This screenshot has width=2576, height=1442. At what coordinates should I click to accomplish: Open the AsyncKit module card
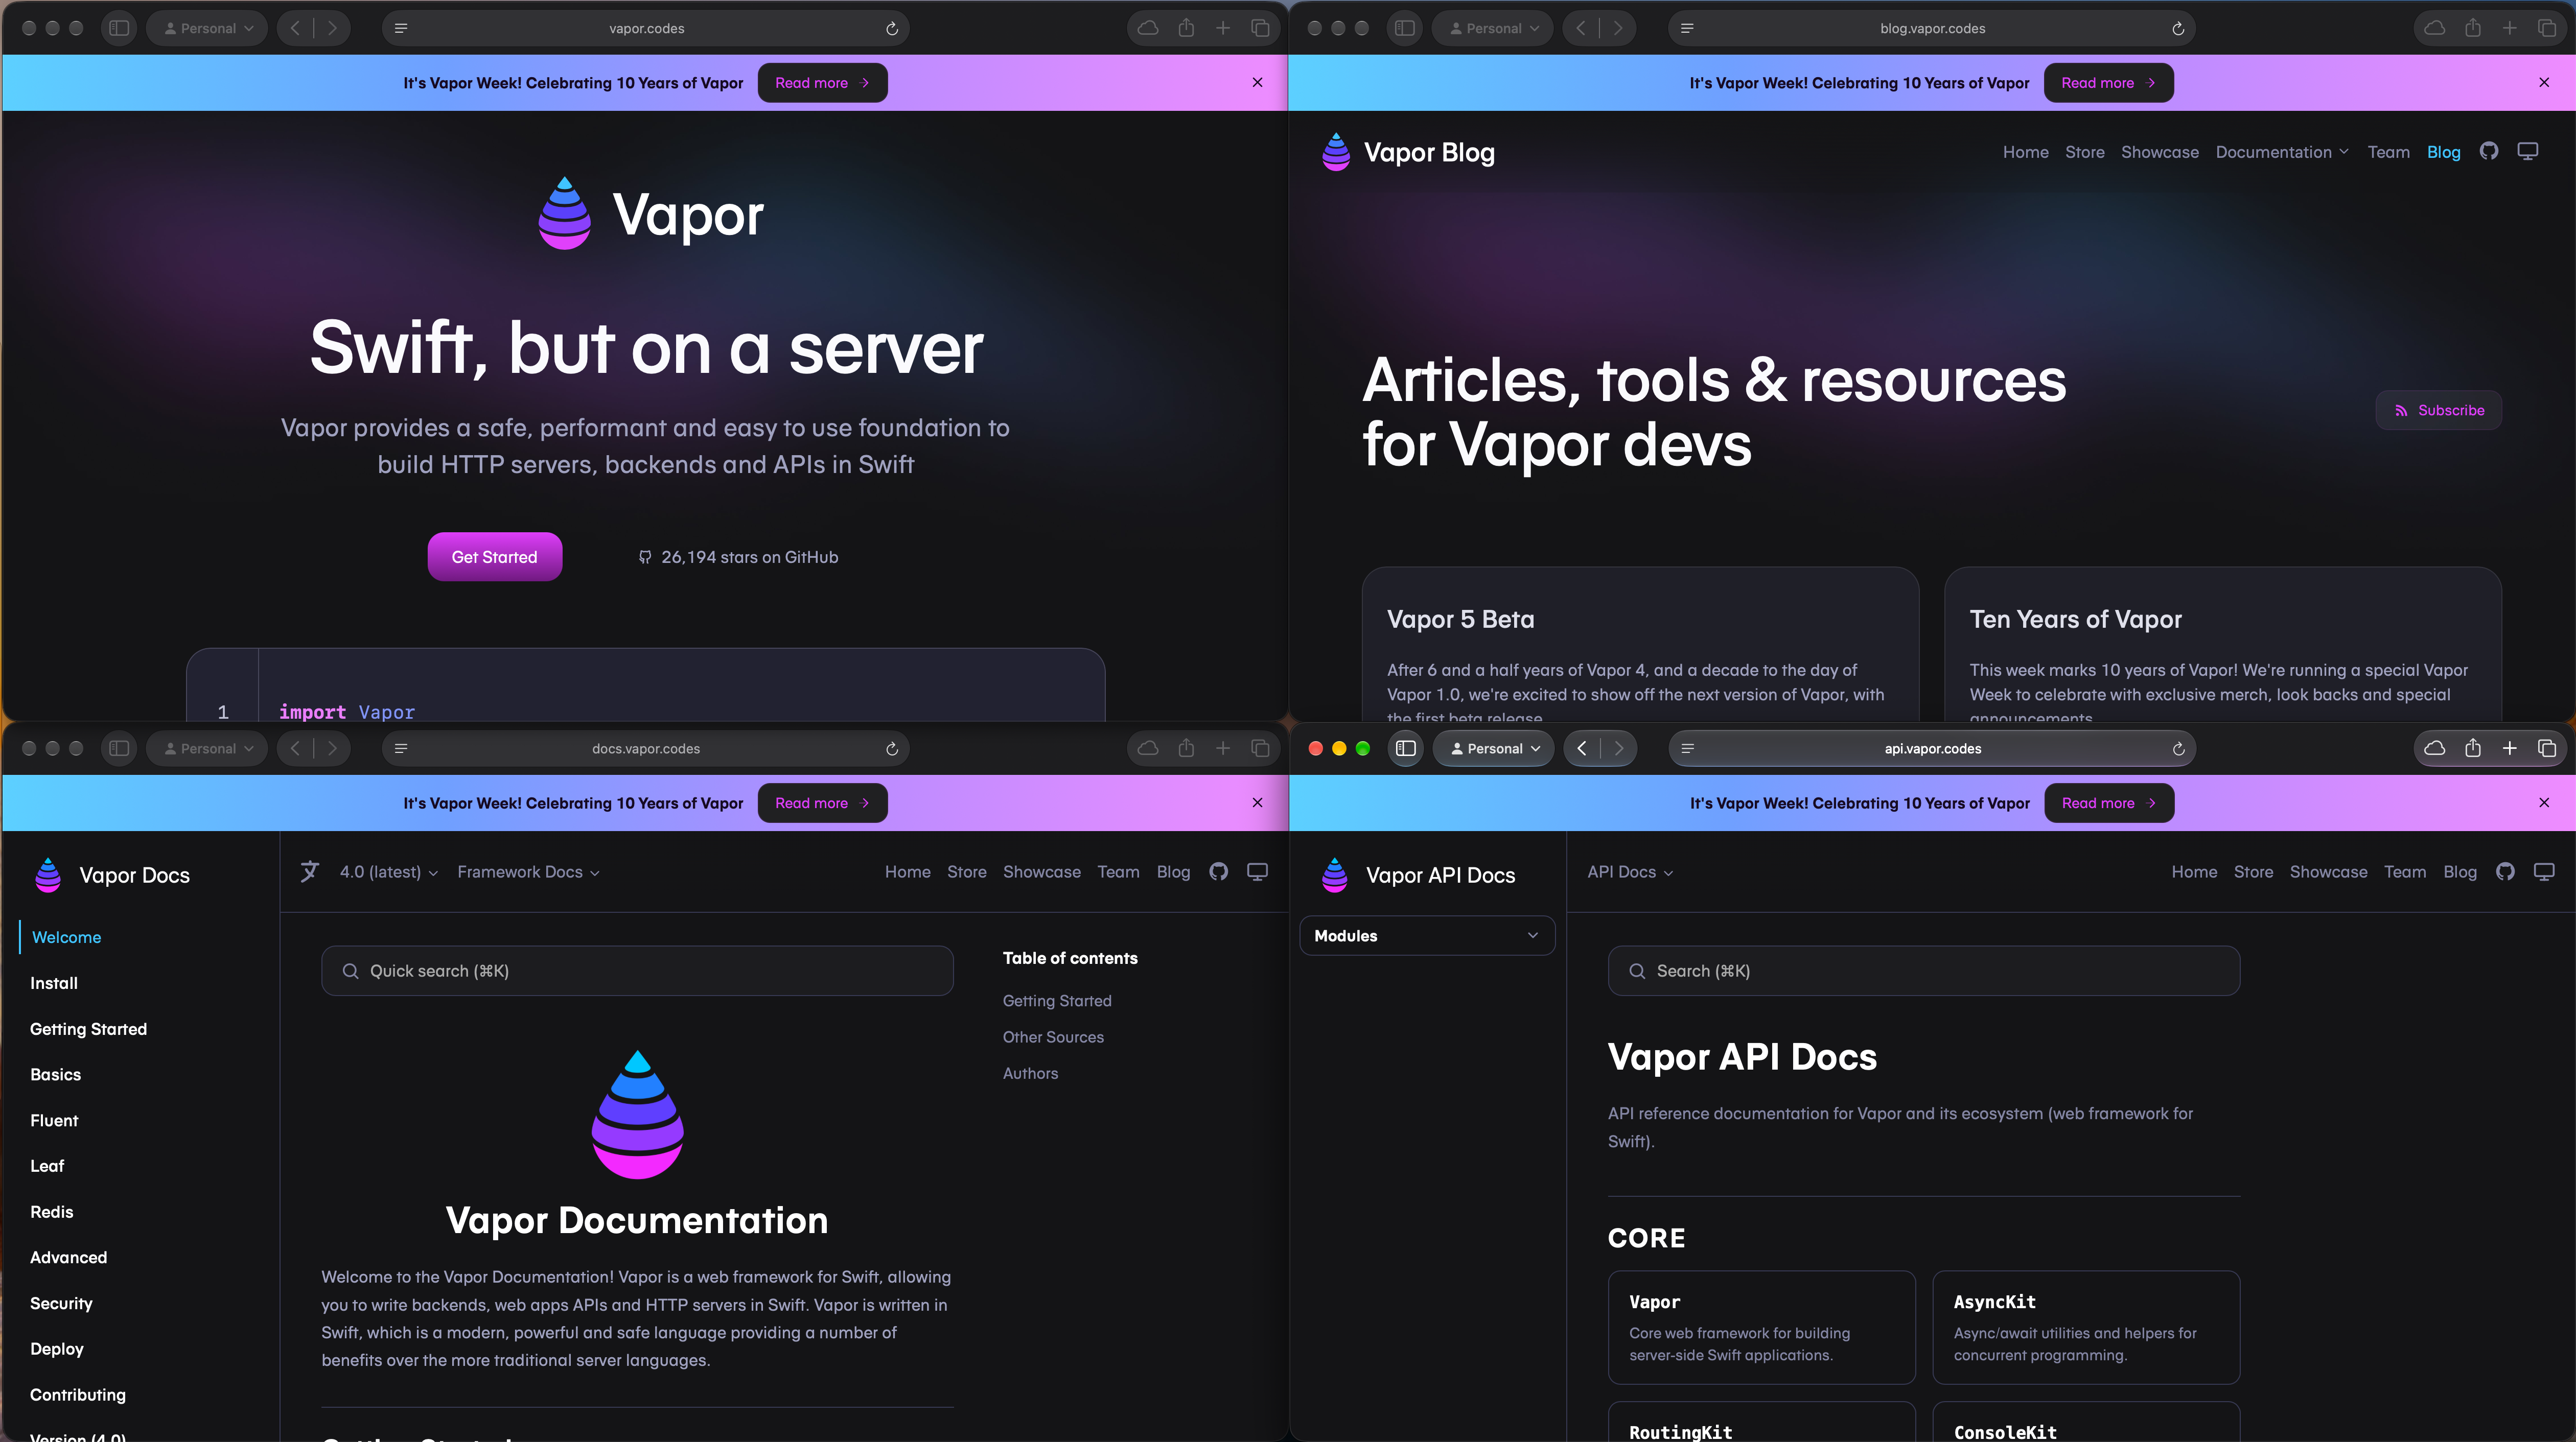pyautogui.click(x=2086, y=1327)
